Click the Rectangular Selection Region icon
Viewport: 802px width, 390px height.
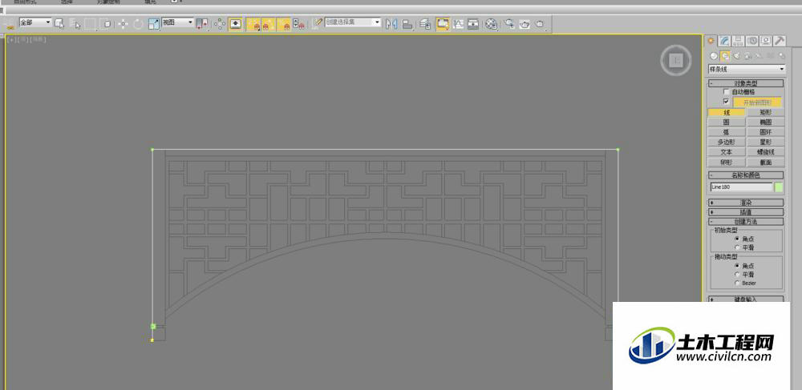(91, 23)
